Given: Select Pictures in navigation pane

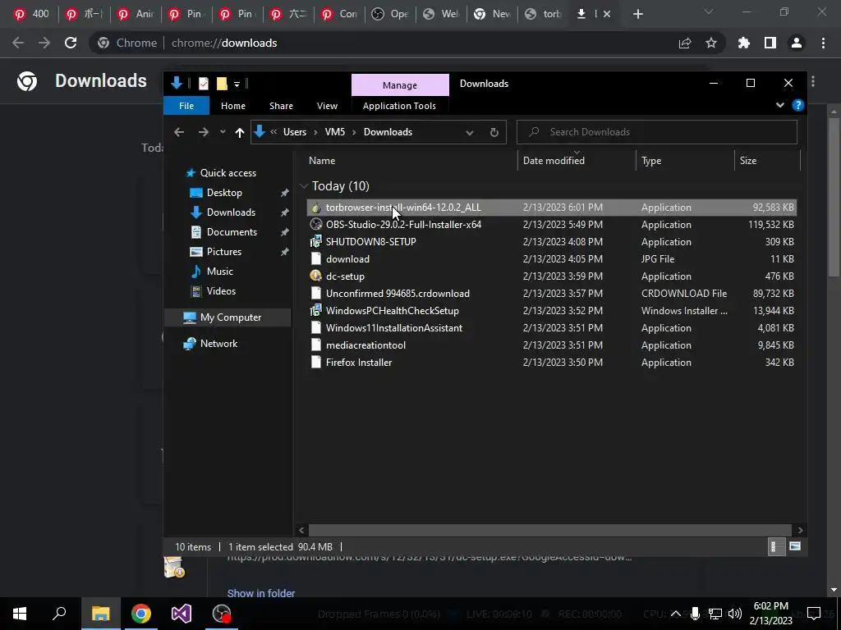Looking at the screenshot, I should point(224,251).
